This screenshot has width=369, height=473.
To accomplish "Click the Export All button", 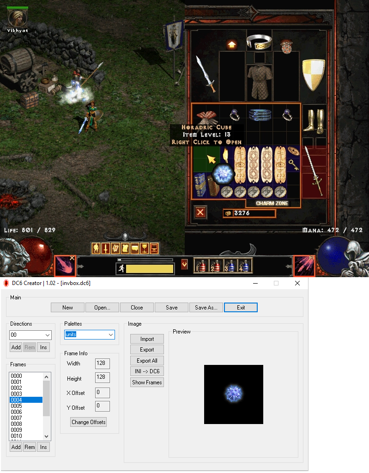I will click(147, 360).
